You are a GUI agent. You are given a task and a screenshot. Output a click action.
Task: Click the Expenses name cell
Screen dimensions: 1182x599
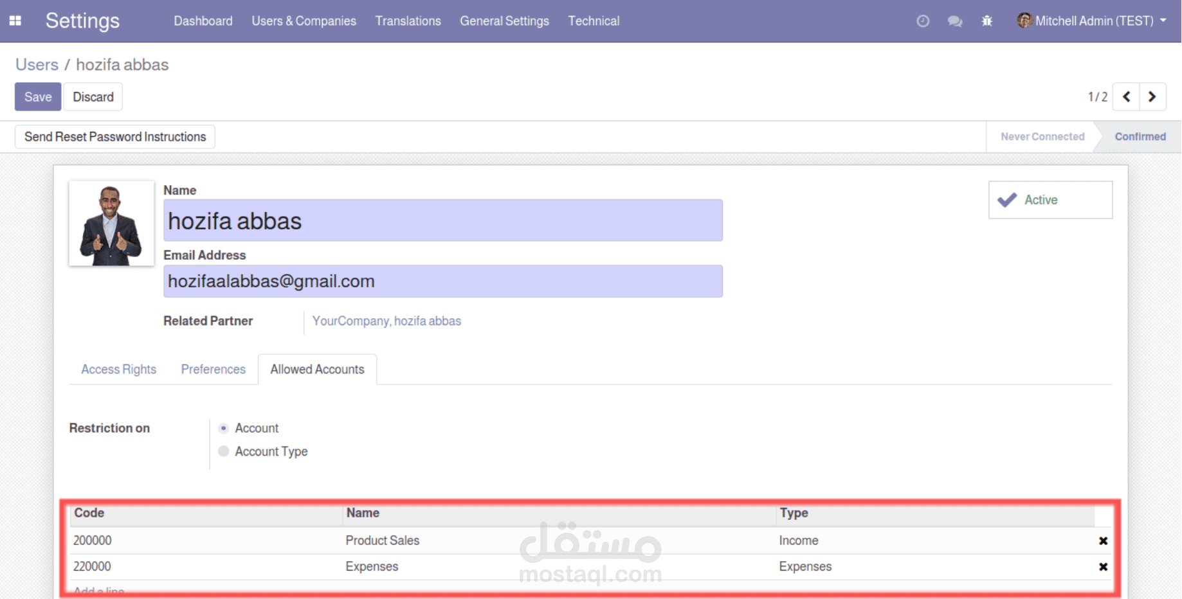point(372,566)
